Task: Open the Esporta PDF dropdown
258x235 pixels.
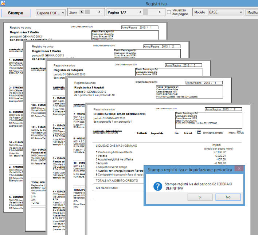Action: point(51,13)
